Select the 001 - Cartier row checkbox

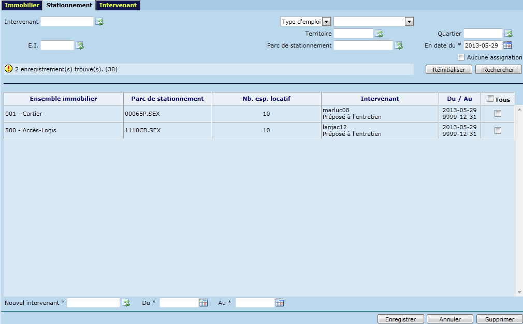coord(498,114)
